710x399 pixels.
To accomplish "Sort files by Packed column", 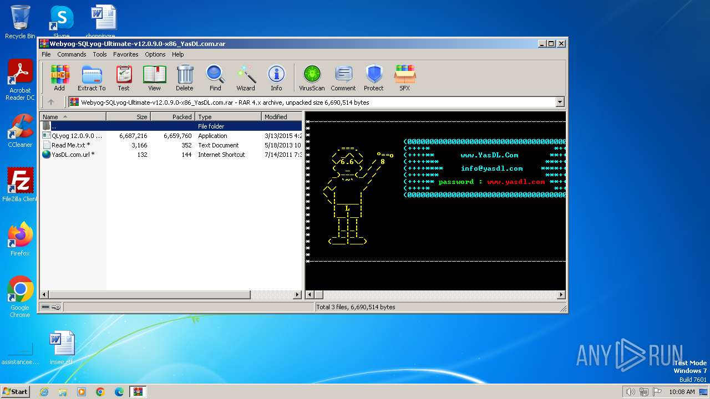I will (173, 116).
